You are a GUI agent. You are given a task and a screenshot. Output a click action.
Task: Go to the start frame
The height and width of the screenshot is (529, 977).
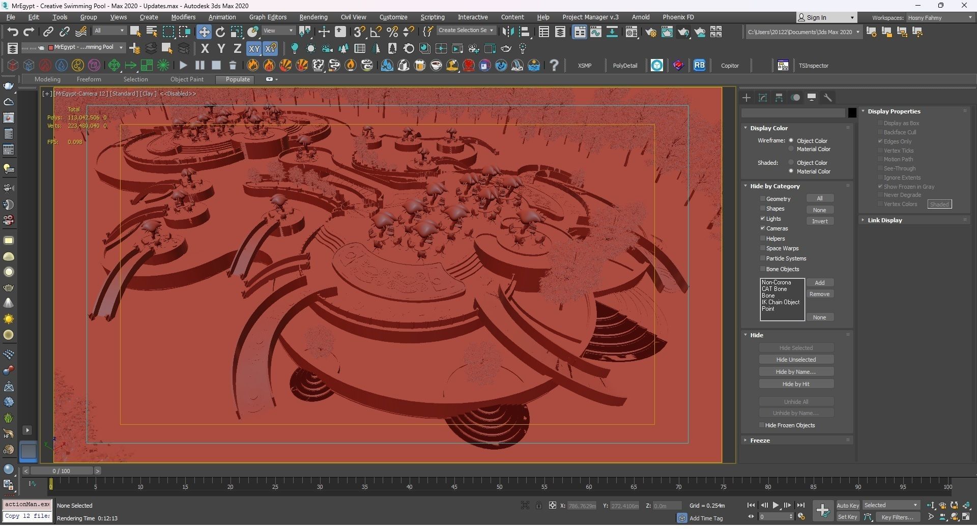751,505
